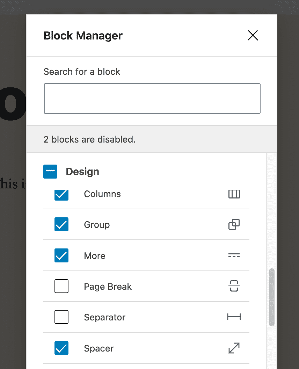The width and height of the screenshot is (299, 369).
Task: Click the Columns block icon
Action: click(234, 194)
